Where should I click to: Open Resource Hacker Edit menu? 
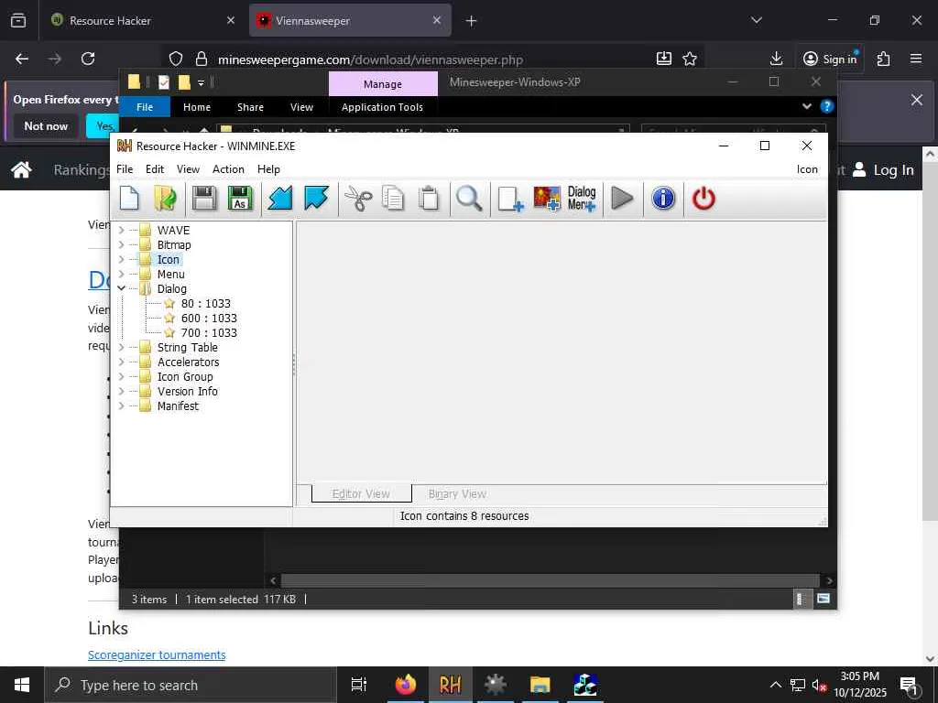click(154, 169)
